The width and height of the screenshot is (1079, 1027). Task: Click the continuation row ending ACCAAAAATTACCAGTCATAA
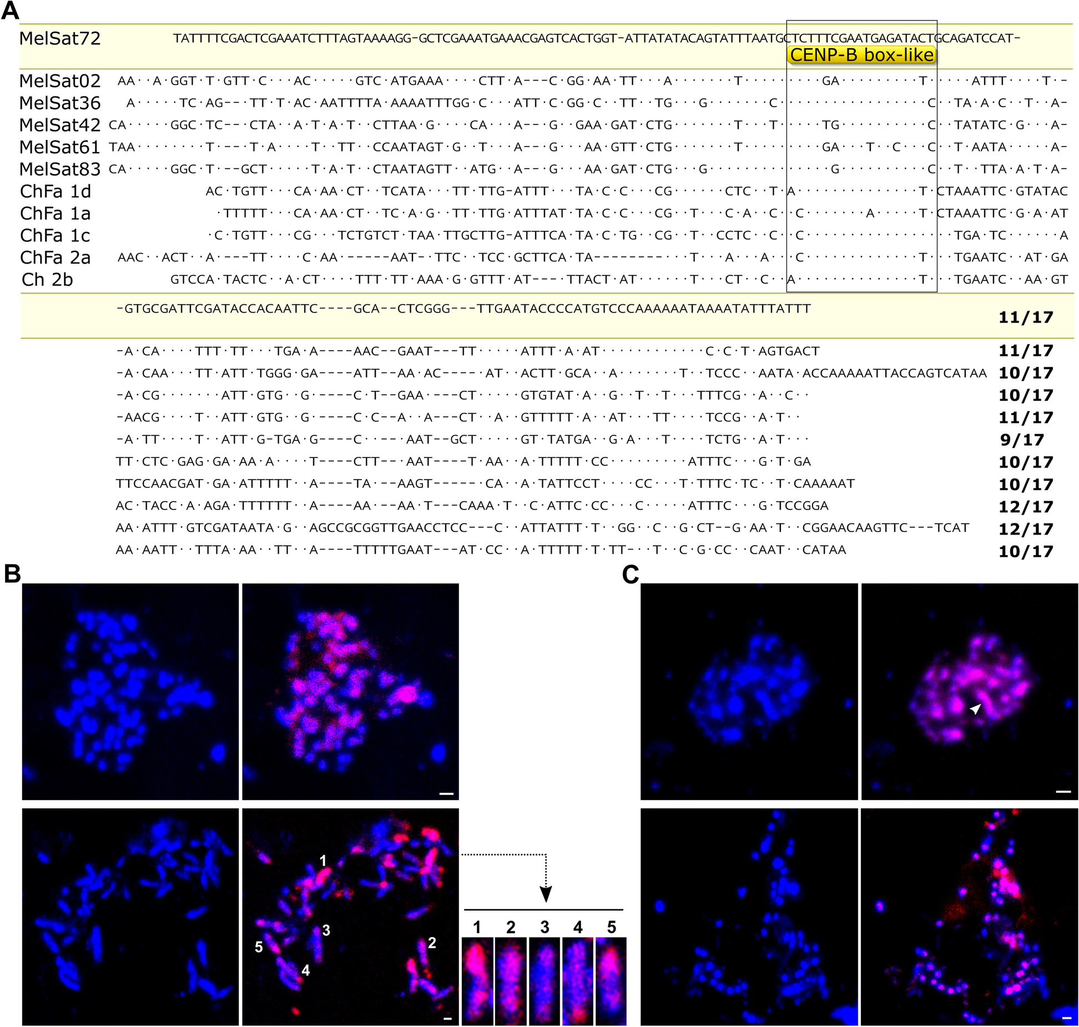tap(551, 374)
